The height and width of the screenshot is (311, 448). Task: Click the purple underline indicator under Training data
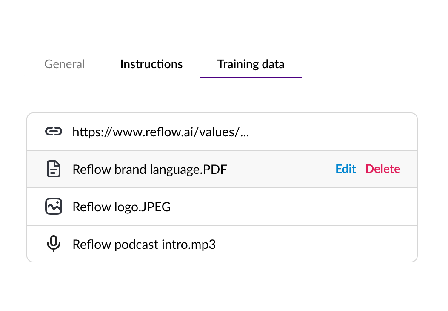pyautogui.click(x=251, y=77)
